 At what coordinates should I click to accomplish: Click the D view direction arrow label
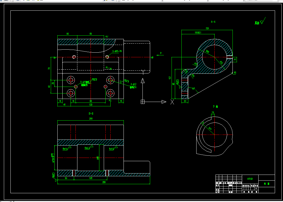[x=161, y=53]
